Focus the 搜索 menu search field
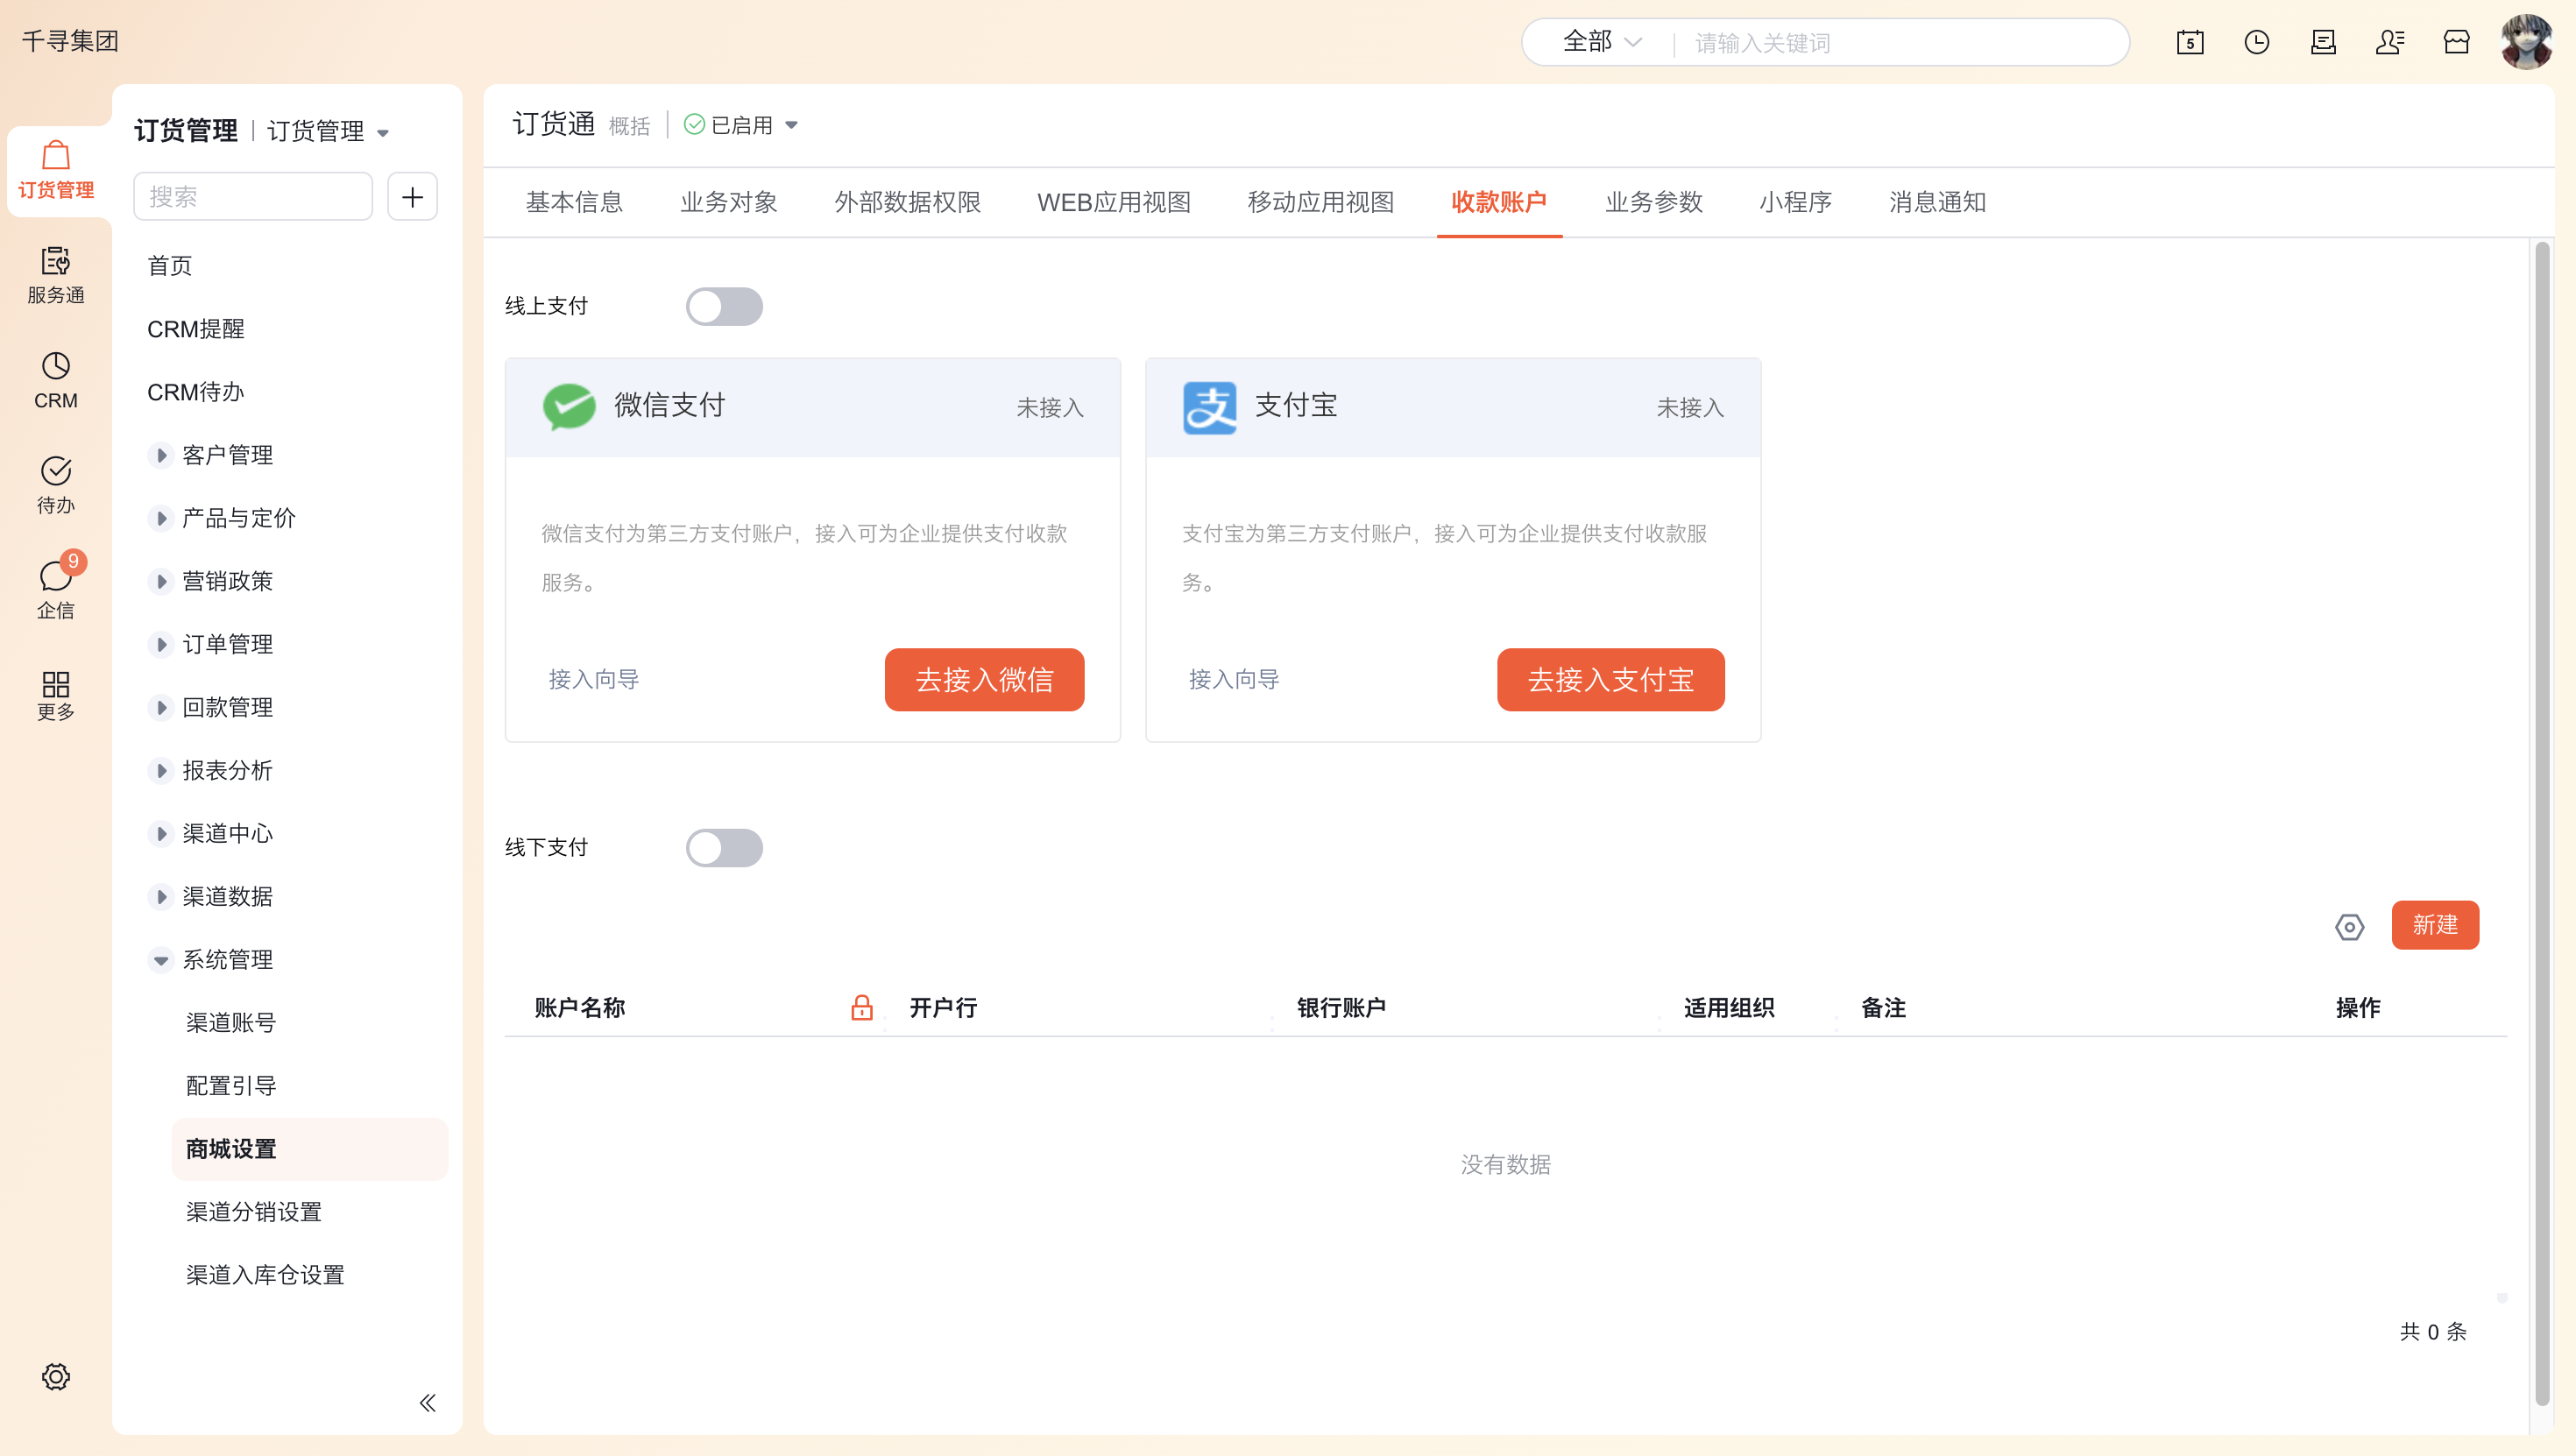 253,196
